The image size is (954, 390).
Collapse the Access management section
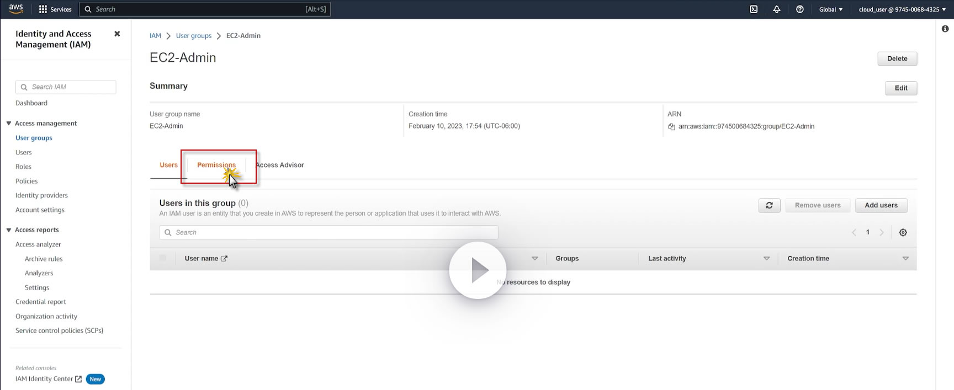point(9,123)
